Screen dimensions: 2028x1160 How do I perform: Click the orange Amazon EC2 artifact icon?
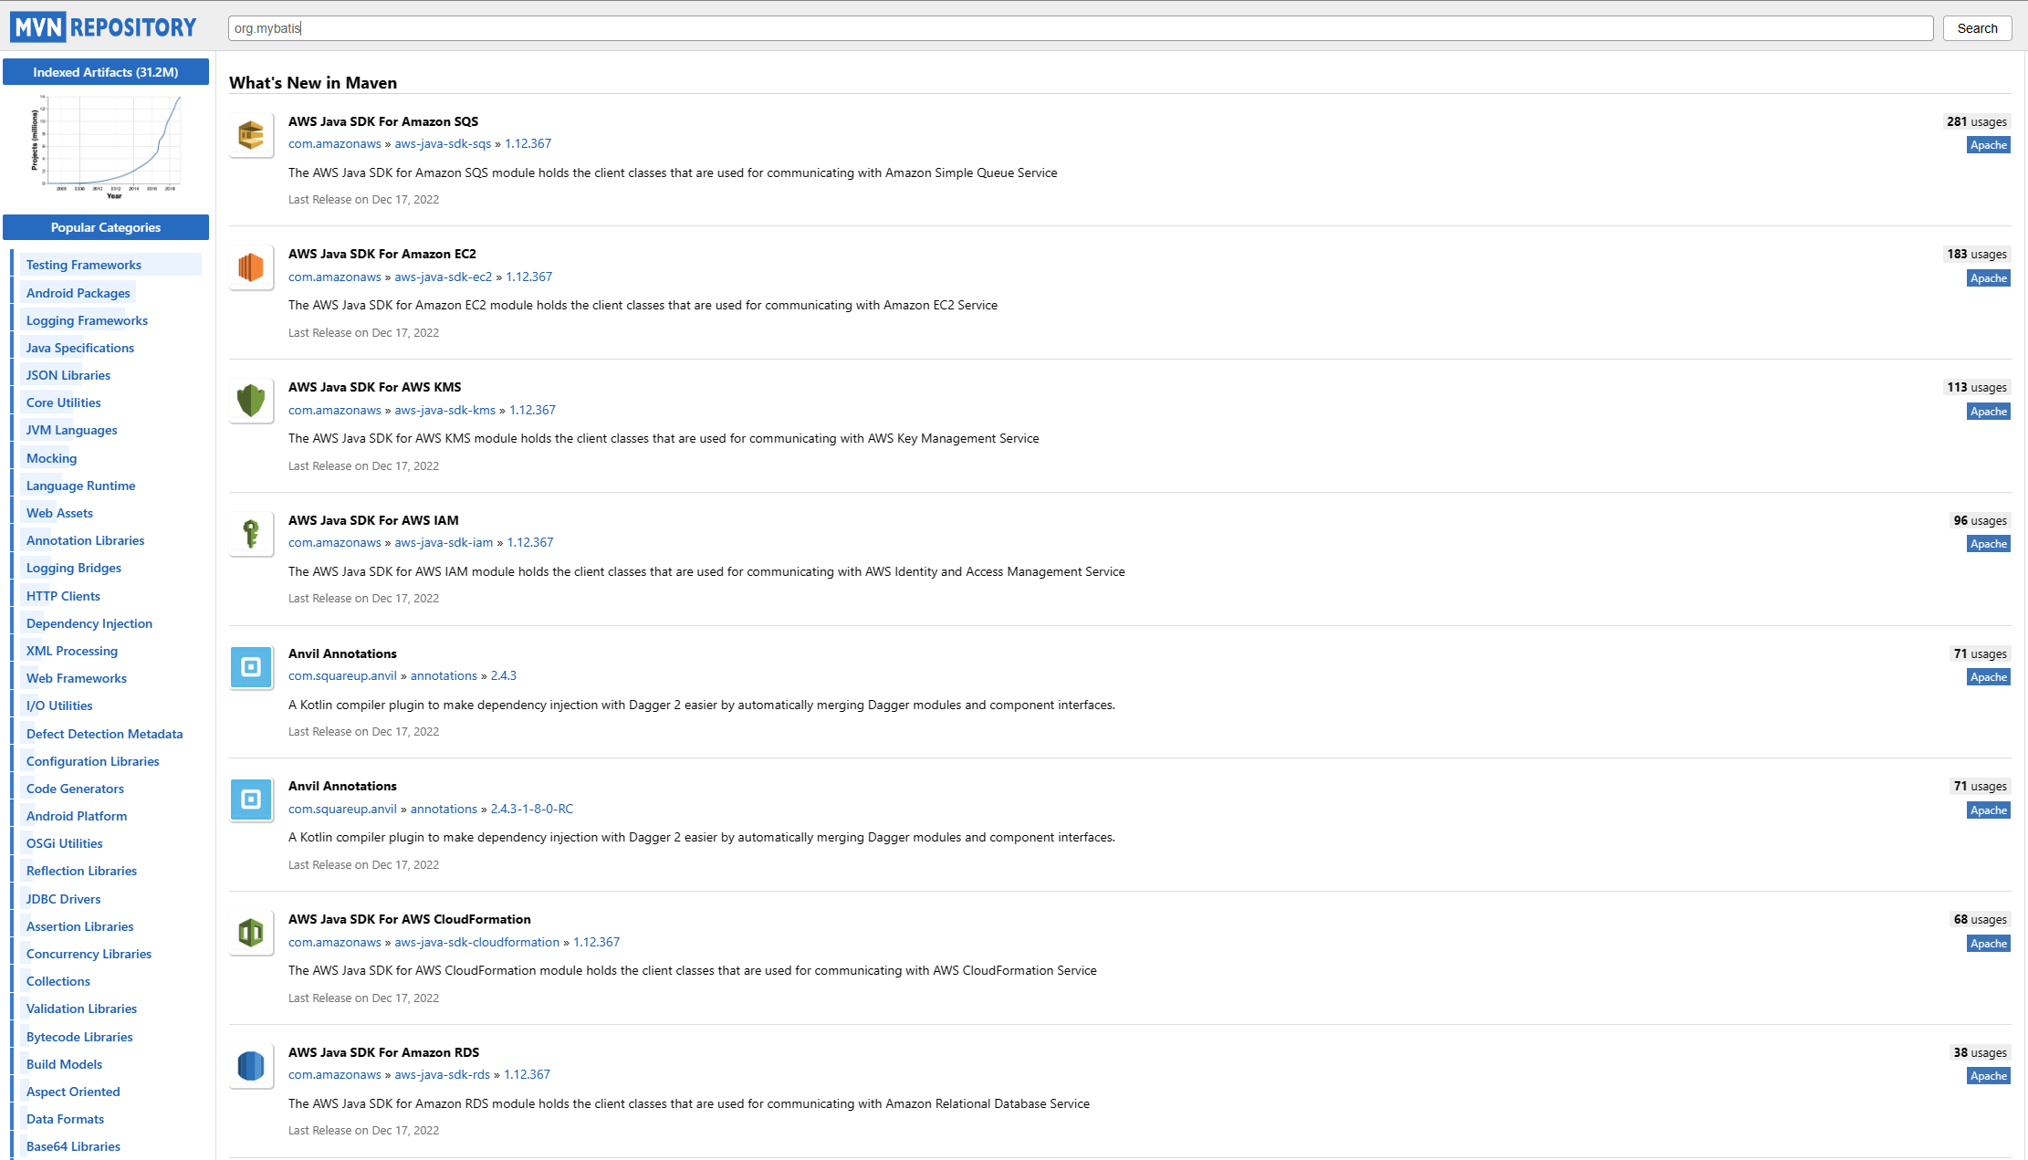(x=251, y=267)
